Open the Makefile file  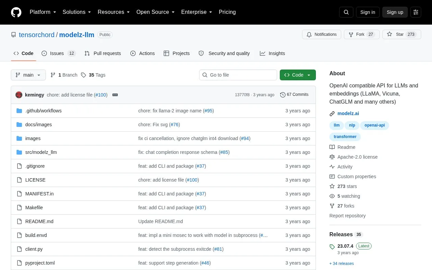[x=34, y=208]
